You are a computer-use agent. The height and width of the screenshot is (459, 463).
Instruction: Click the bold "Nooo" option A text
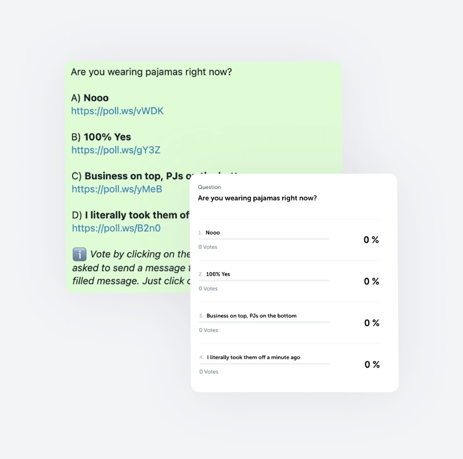click(x=96, y=98)
